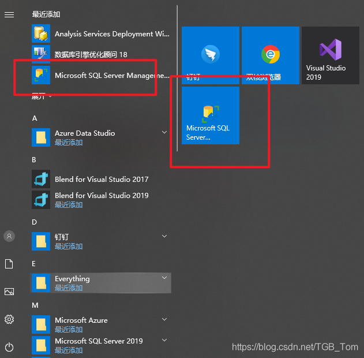Select 'Analysis Services Deployment Wi...' text
This screenshot has width=364, height=358.
tap(112, 34)
